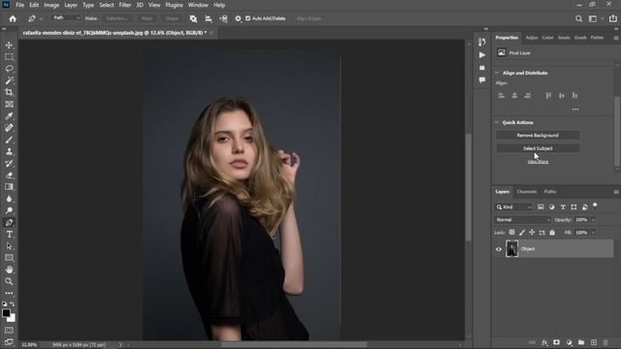Click the View More link
621x349 pixels.
[x=538, y=162]
